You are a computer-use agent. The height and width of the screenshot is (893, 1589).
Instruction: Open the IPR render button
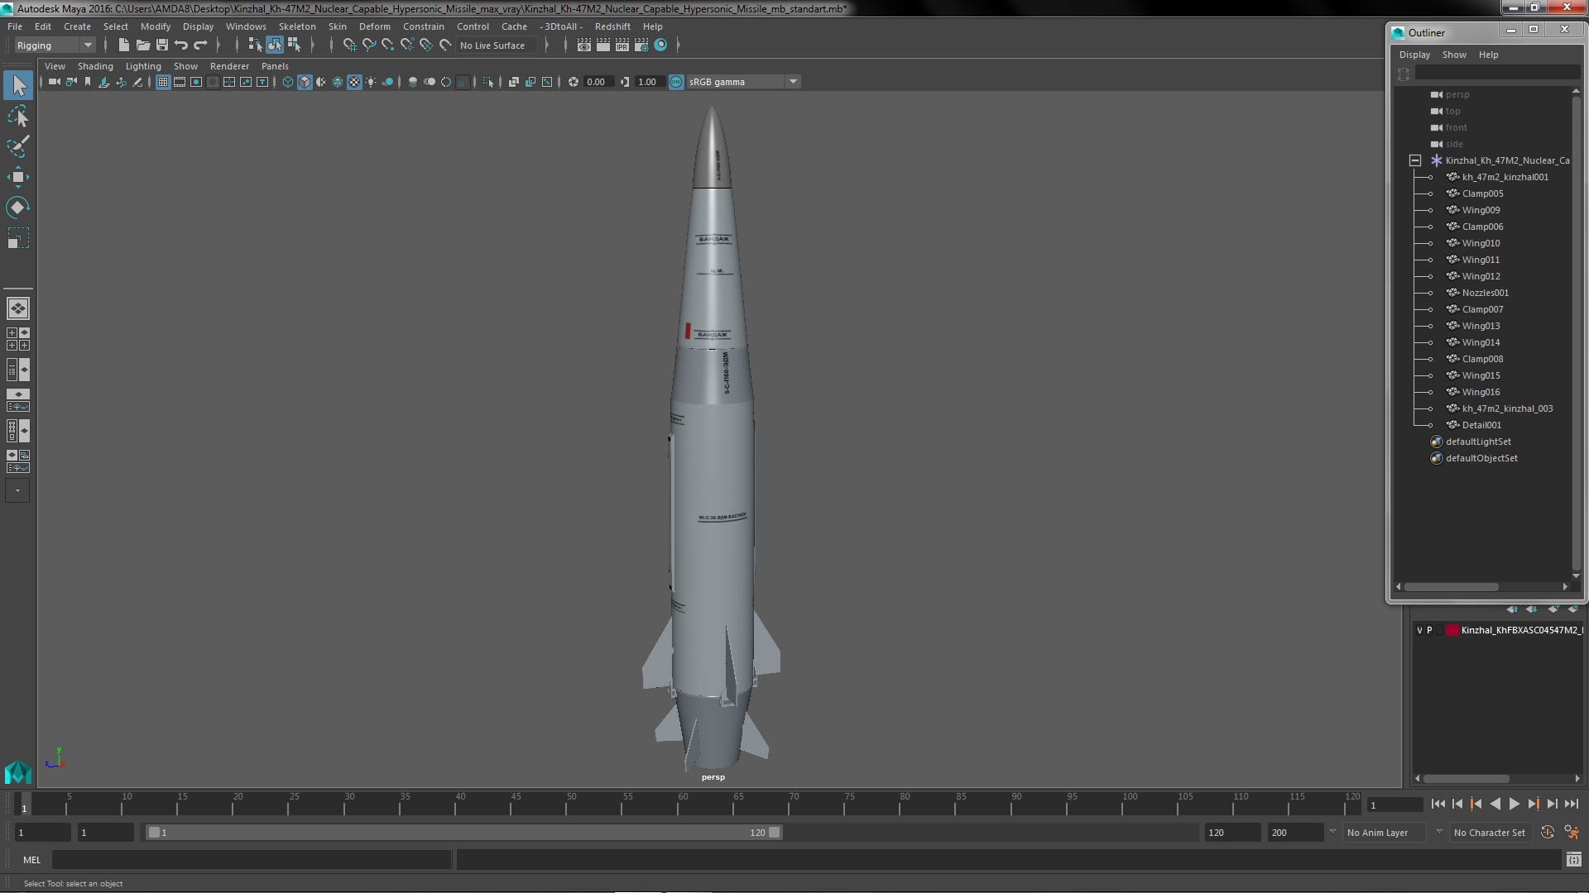[622, 45]
